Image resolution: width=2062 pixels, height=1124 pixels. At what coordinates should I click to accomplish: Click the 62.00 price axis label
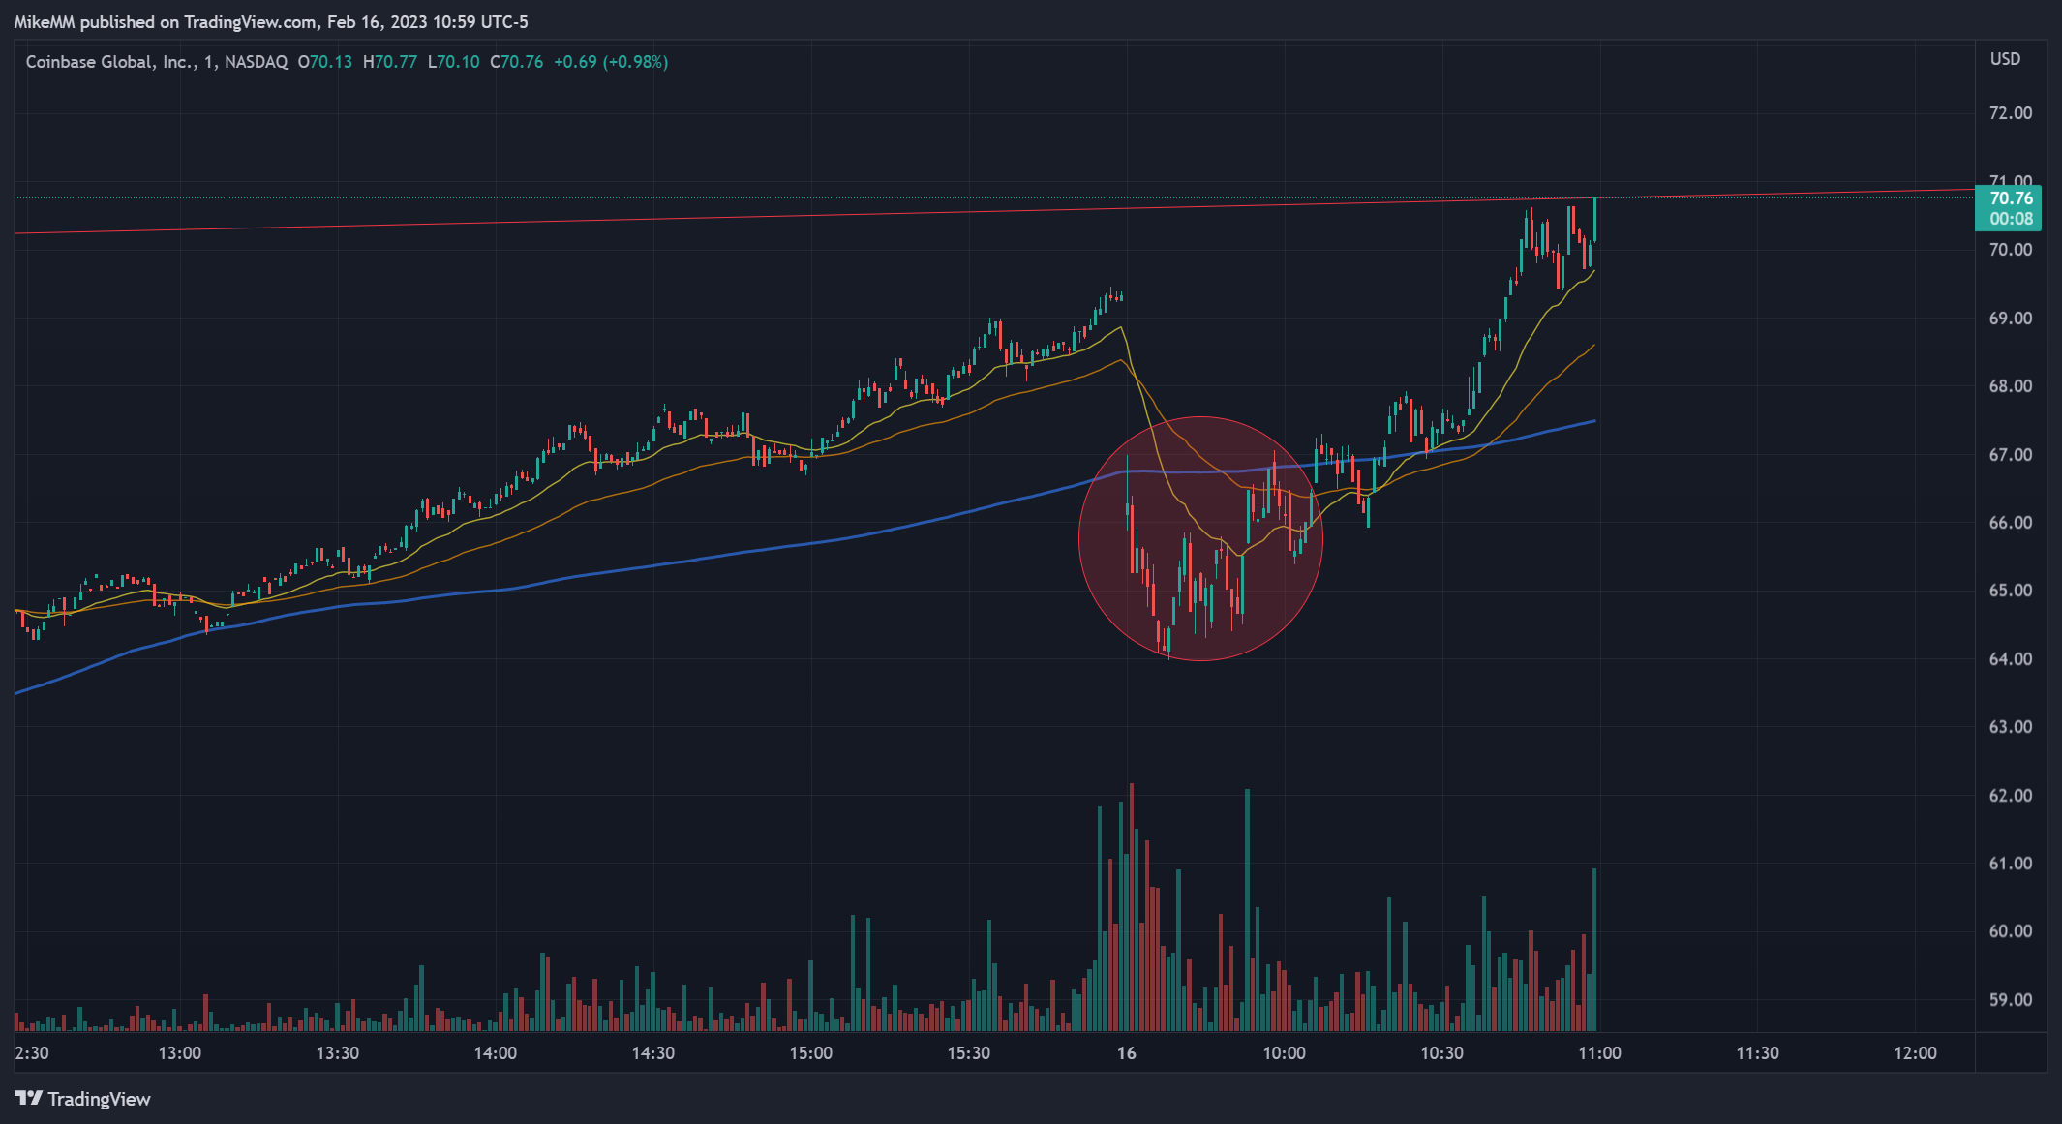pos(2011,796)
